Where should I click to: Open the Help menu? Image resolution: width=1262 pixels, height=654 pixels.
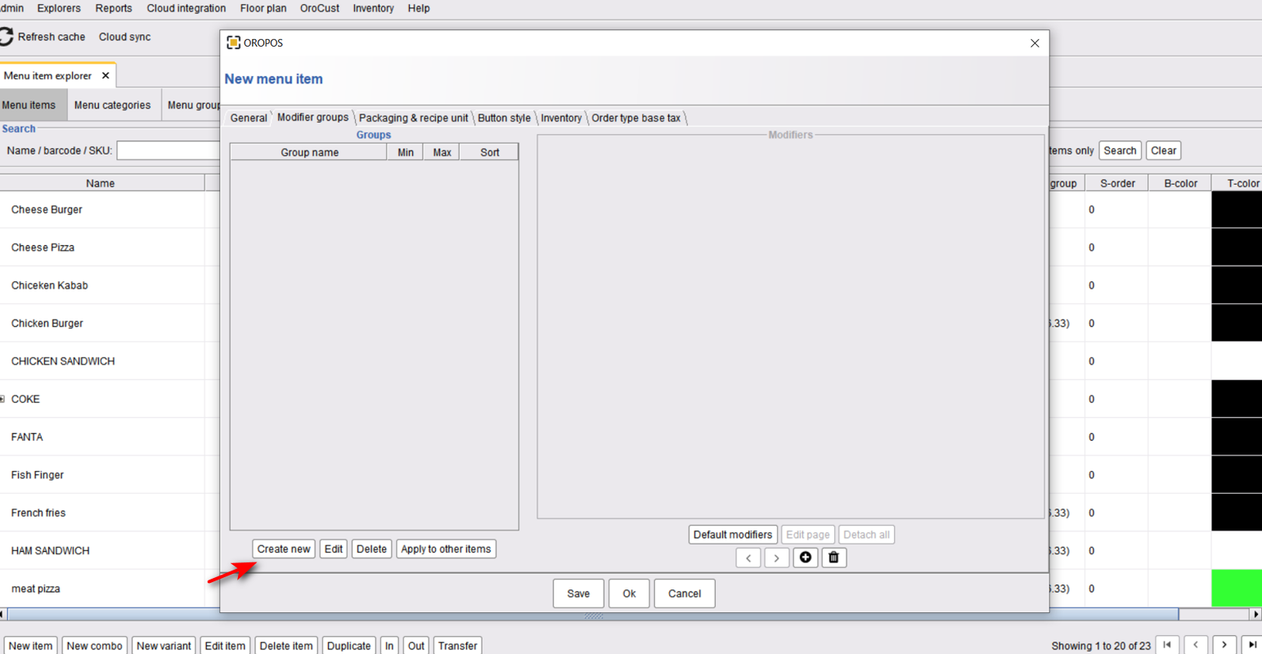419,8
